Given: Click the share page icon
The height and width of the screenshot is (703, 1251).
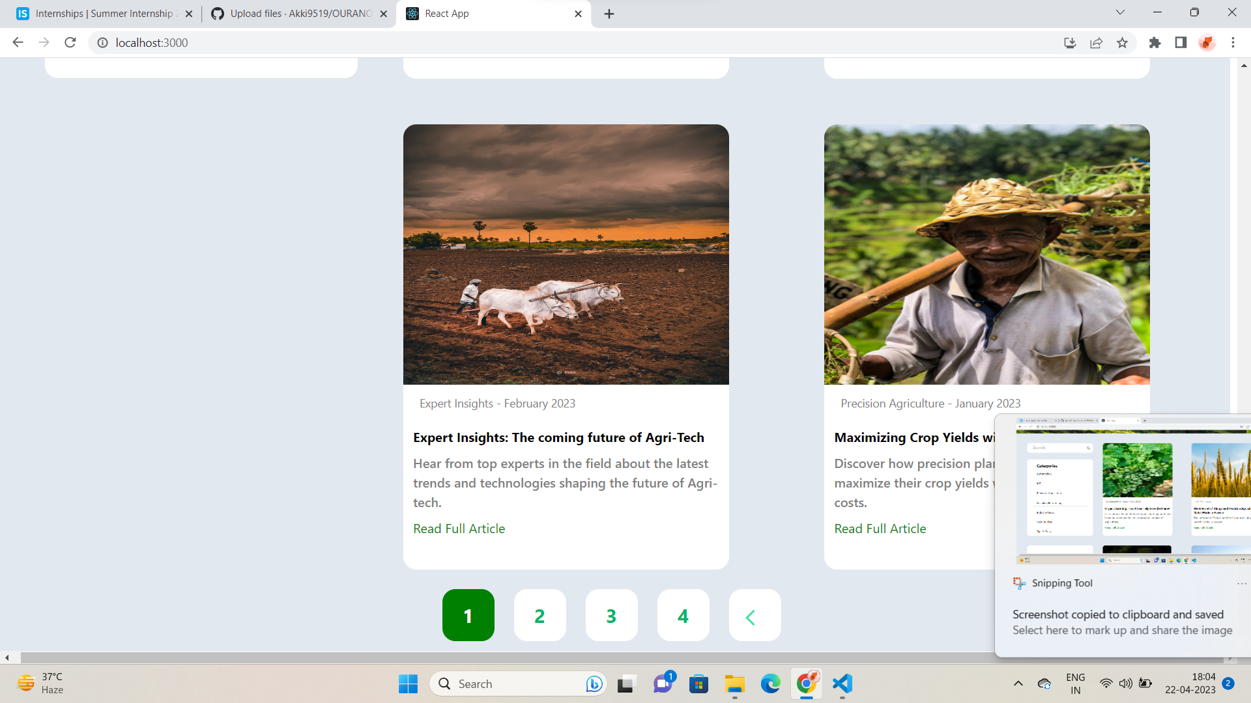Looking at the screenshot, I should click(1096, 43).
